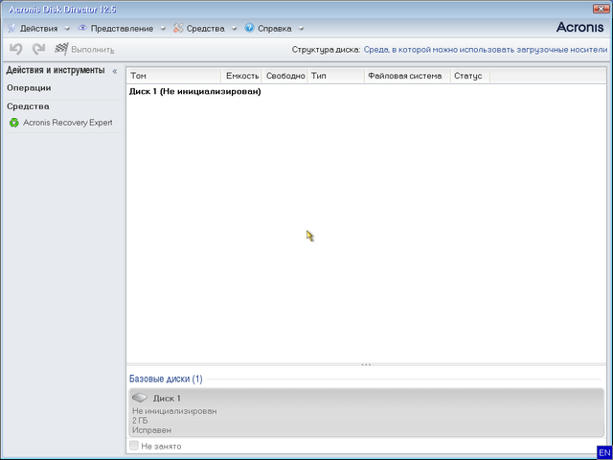Click the Не занято legend box
The width and height of the screenshot is (613, 460).
pos(134,446)
